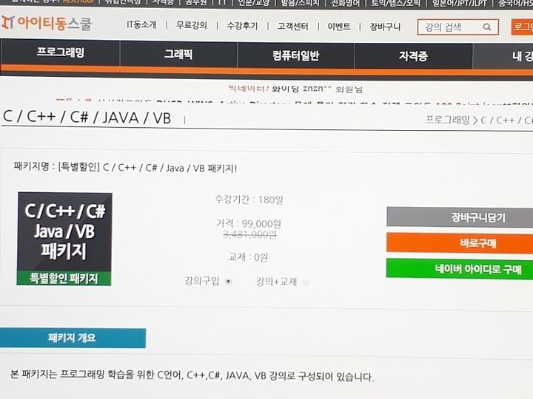Go to the 자격증 category tab
The height and width of the screenshot is (399, 533).
(413, 56)
